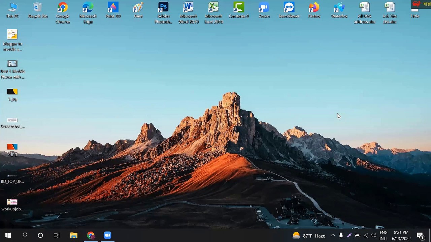The image size is (431, 242).
Task: Open the notification Action Center
Action: 420,235
